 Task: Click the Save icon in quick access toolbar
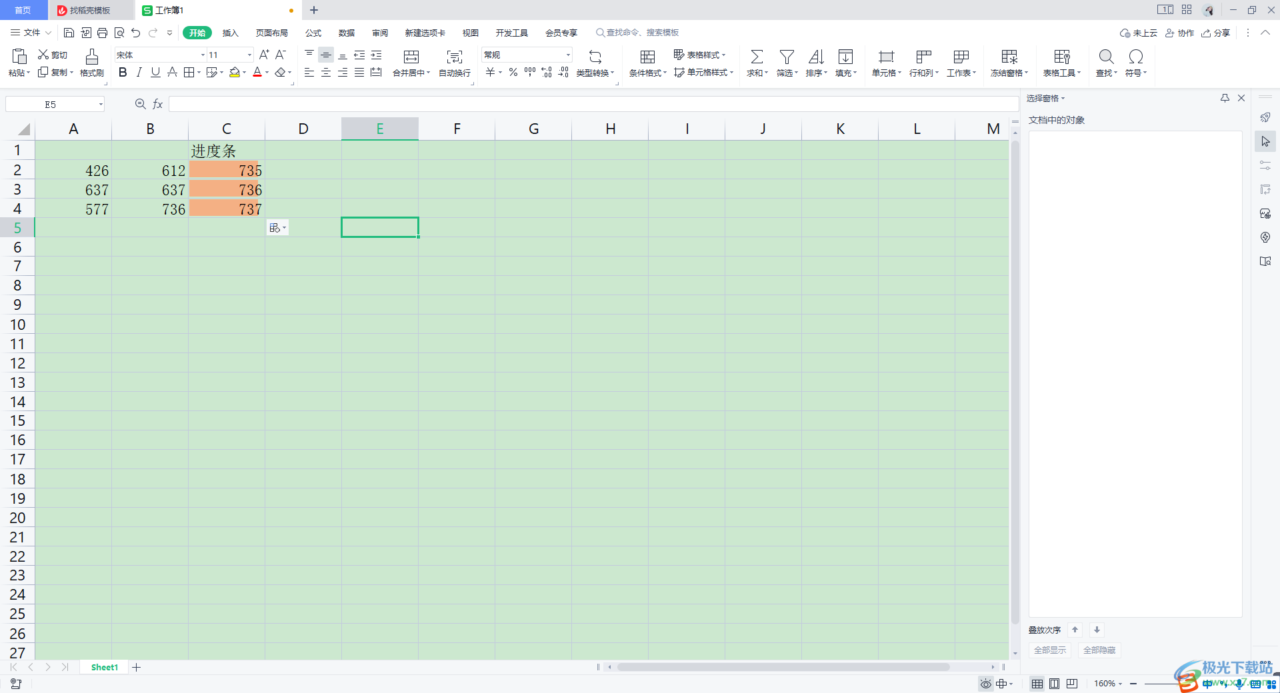(x=69, y=33)
